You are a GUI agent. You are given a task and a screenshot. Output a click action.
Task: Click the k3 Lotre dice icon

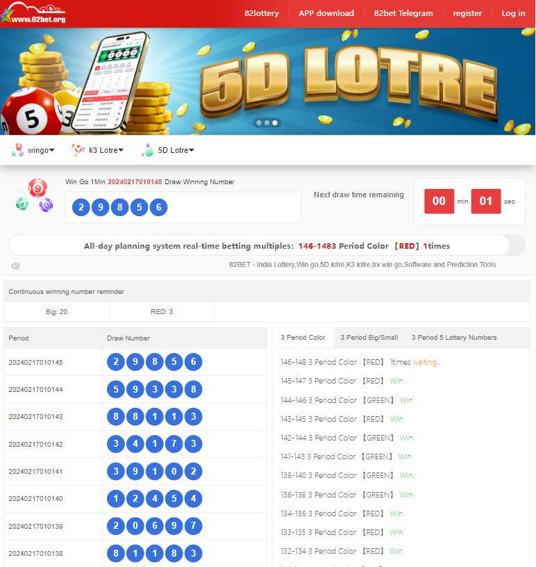(78, 149)
